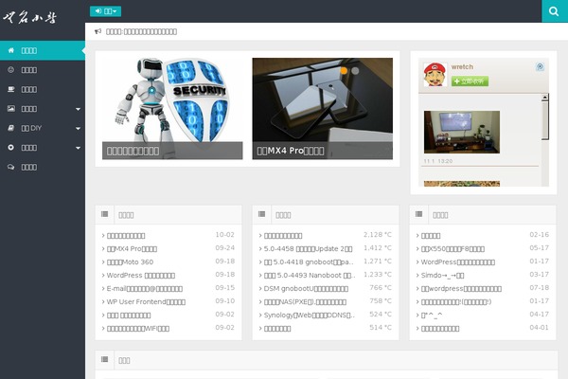Viewport: 568px width, 379px height.
Task: Open the TV room photo thumbnail
Action: (x=462, y=132)
